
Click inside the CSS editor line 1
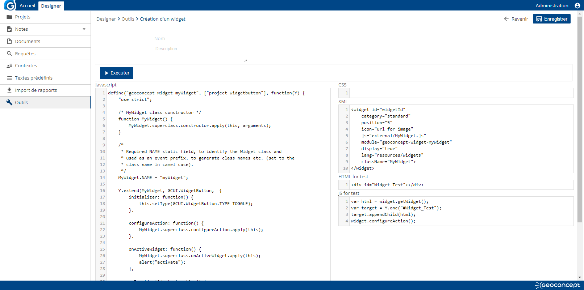pos(461,93)
